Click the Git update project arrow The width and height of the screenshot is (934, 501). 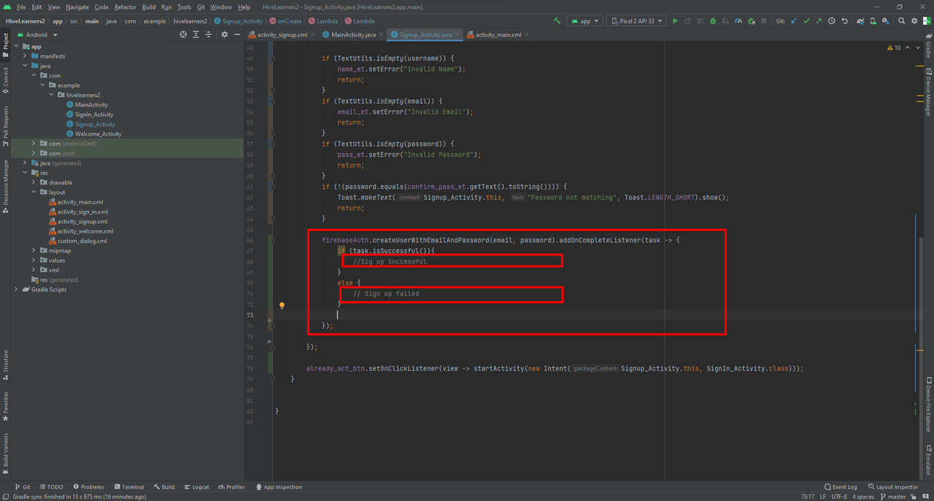click(x=794, y=21)
